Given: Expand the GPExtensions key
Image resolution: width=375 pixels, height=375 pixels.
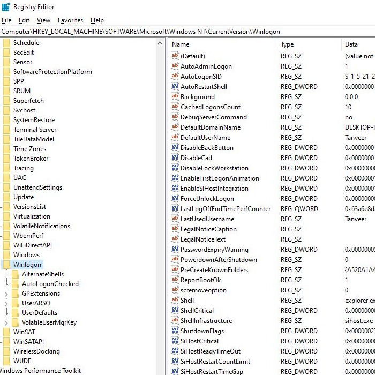Looking at the screenshot, I should [x=6, y=294].
